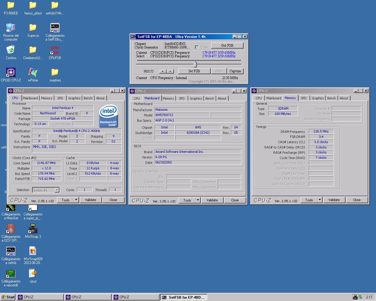Screen dimensions: 376x301
Task: Launch Collegamento a MemSet shortcut
Action: click(11, 207)
